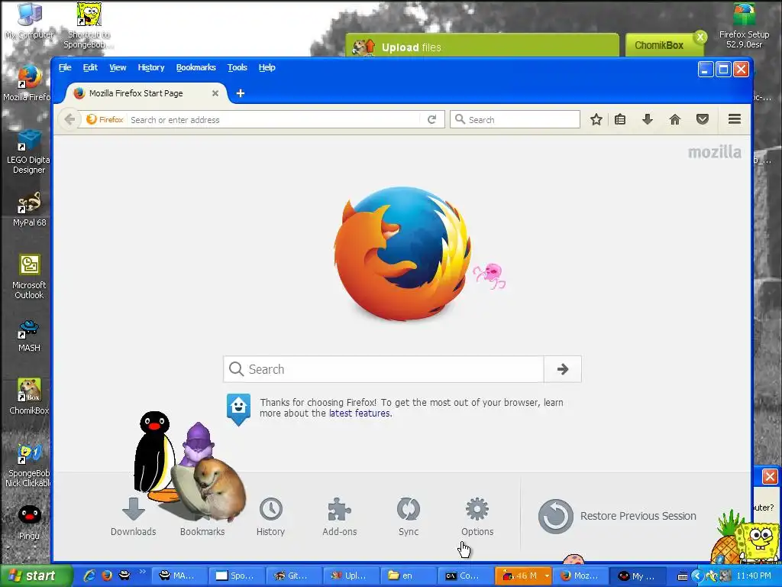Follow the latest features link
This screenshot has width=782, height=587.
(360, 413)
